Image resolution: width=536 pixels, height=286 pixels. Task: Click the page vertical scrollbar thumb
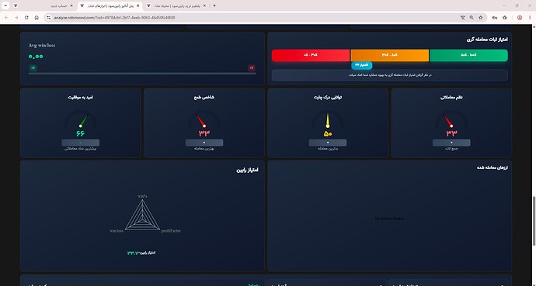pyautogui.click(x=534, y=221)
